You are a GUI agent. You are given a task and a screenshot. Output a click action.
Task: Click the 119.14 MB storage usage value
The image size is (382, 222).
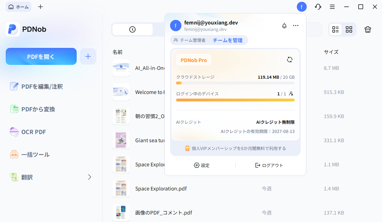(268, 77)
